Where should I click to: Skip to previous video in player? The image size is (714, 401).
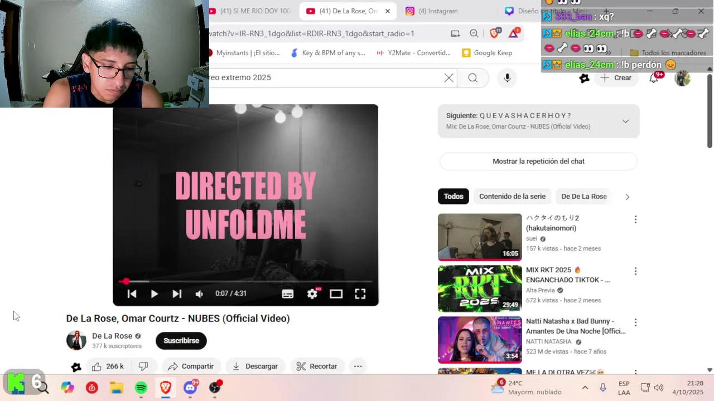pyautogui.click(x=132, y=294)
